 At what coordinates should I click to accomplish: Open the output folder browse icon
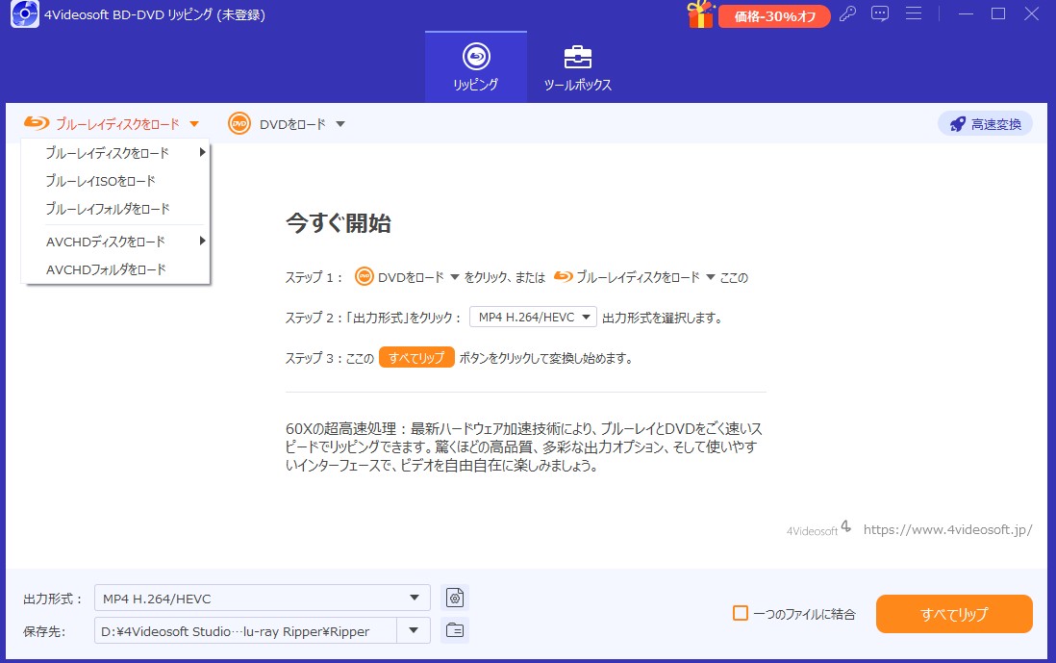[455, 630]
